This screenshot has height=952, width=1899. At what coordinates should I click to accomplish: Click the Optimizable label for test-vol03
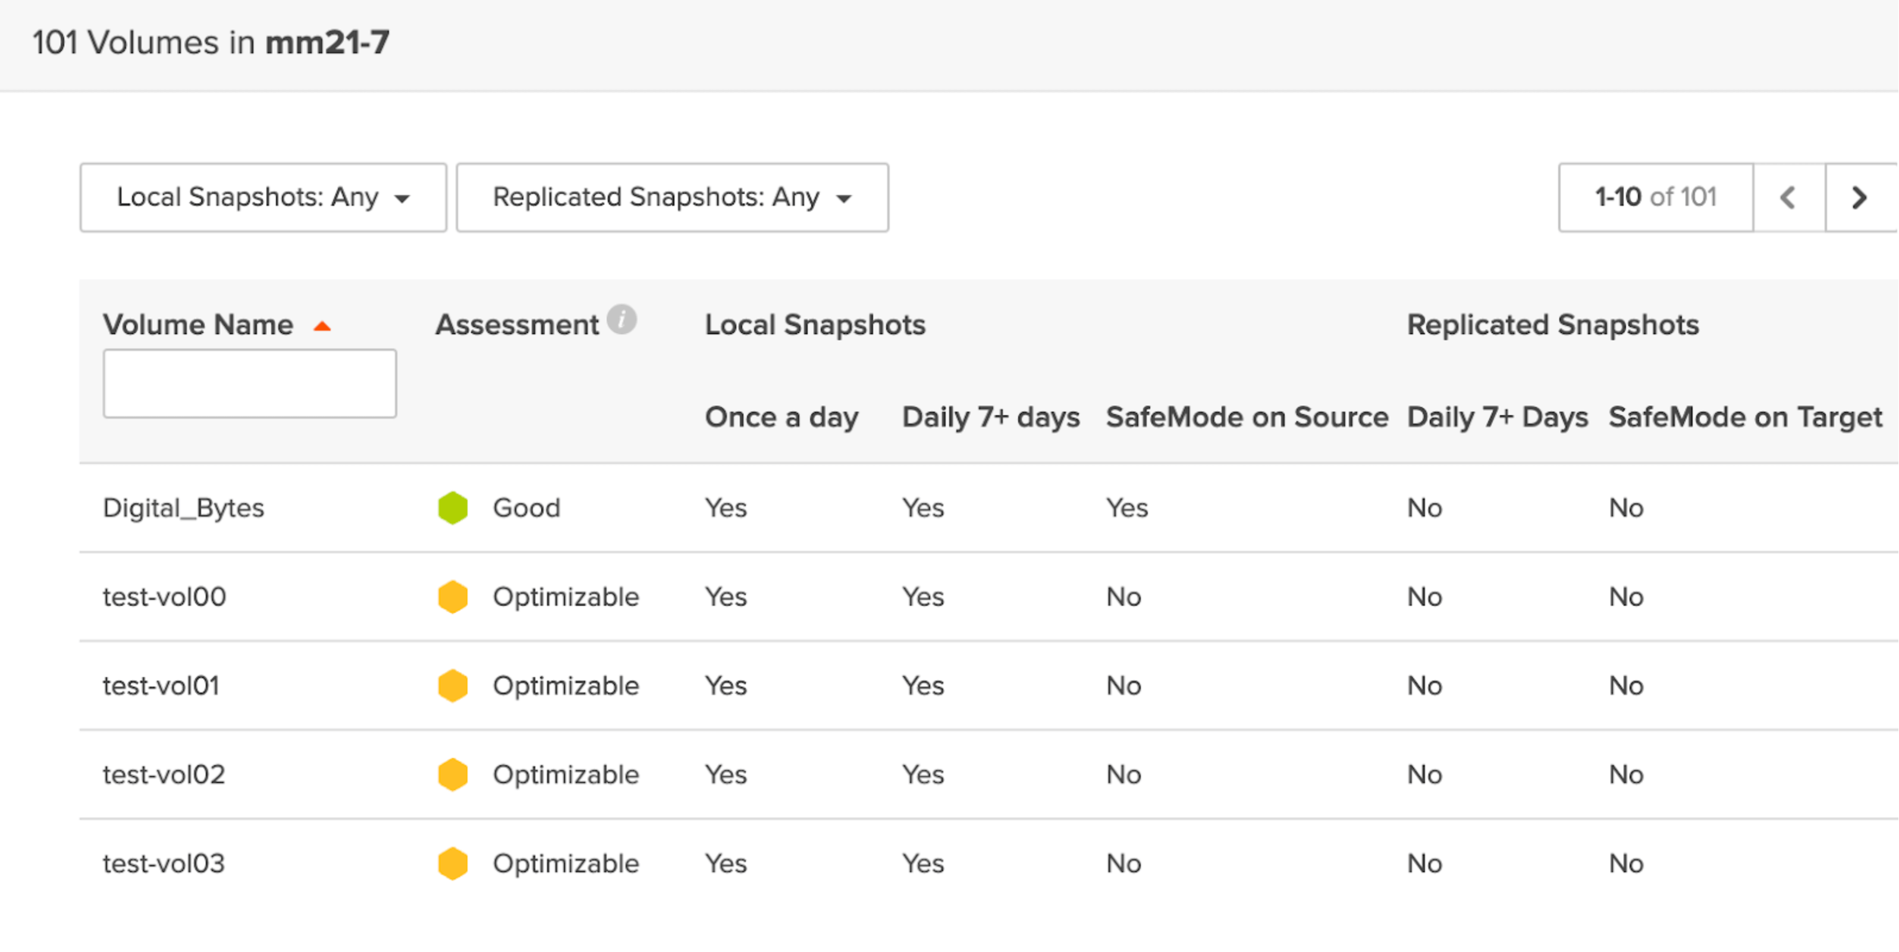coord(566,863)
